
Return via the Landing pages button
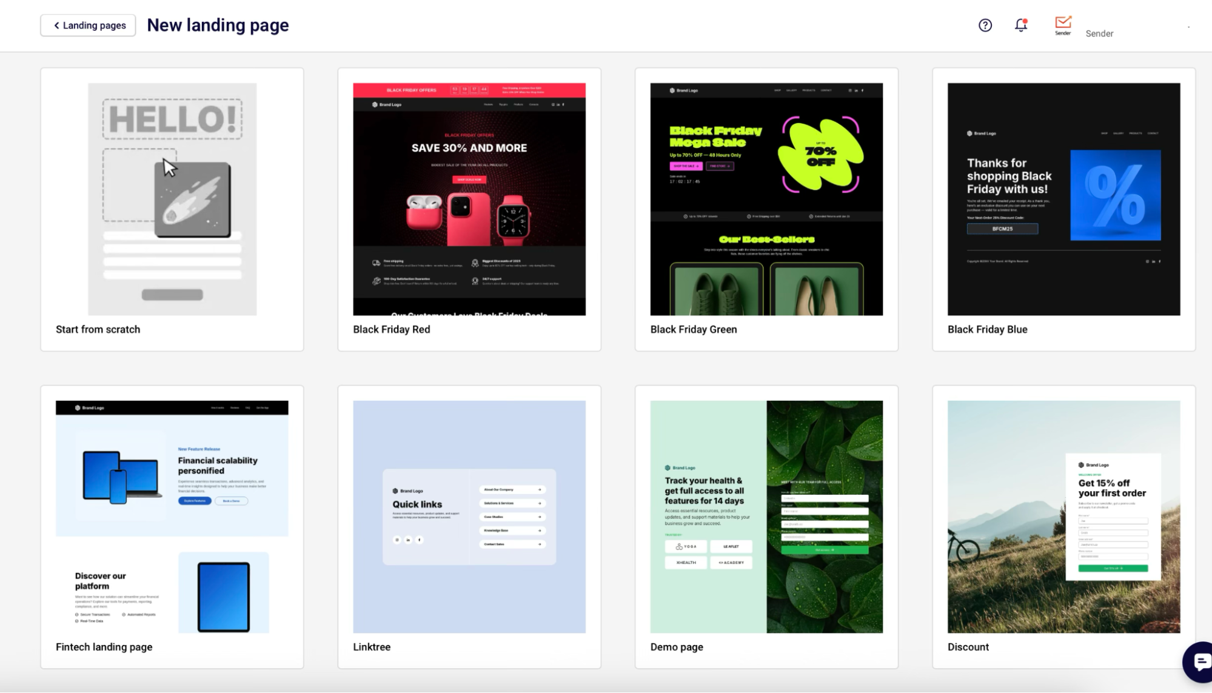[87, 25]
